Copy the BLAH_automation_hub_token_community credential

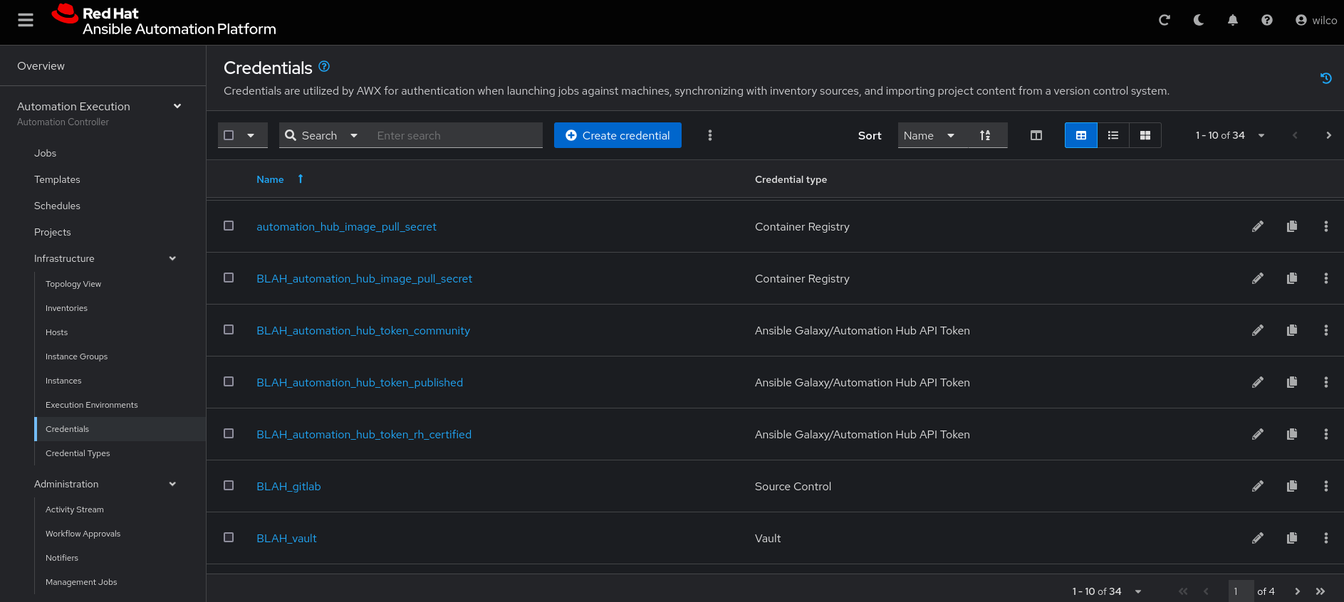[x=1292, y=330]
